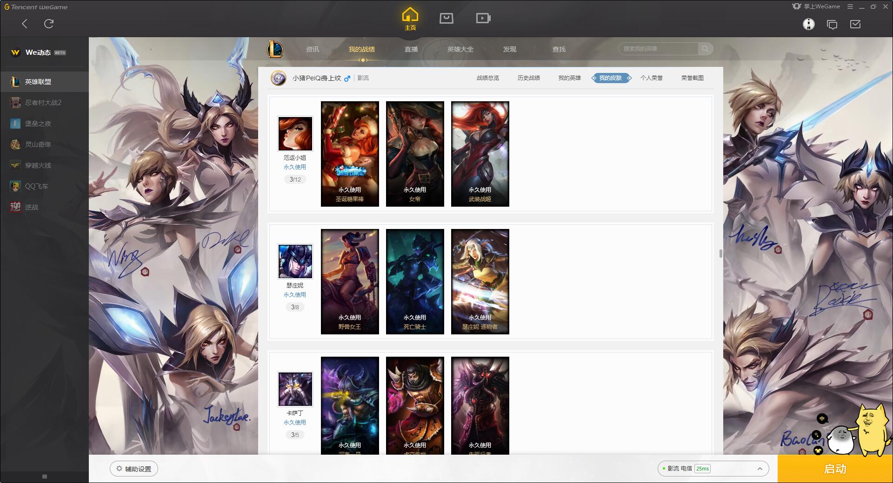Click the 3/5 skin count badge
Image resolution: width=893 pixels, height=483 pixels.
click(x=295, y=435)
